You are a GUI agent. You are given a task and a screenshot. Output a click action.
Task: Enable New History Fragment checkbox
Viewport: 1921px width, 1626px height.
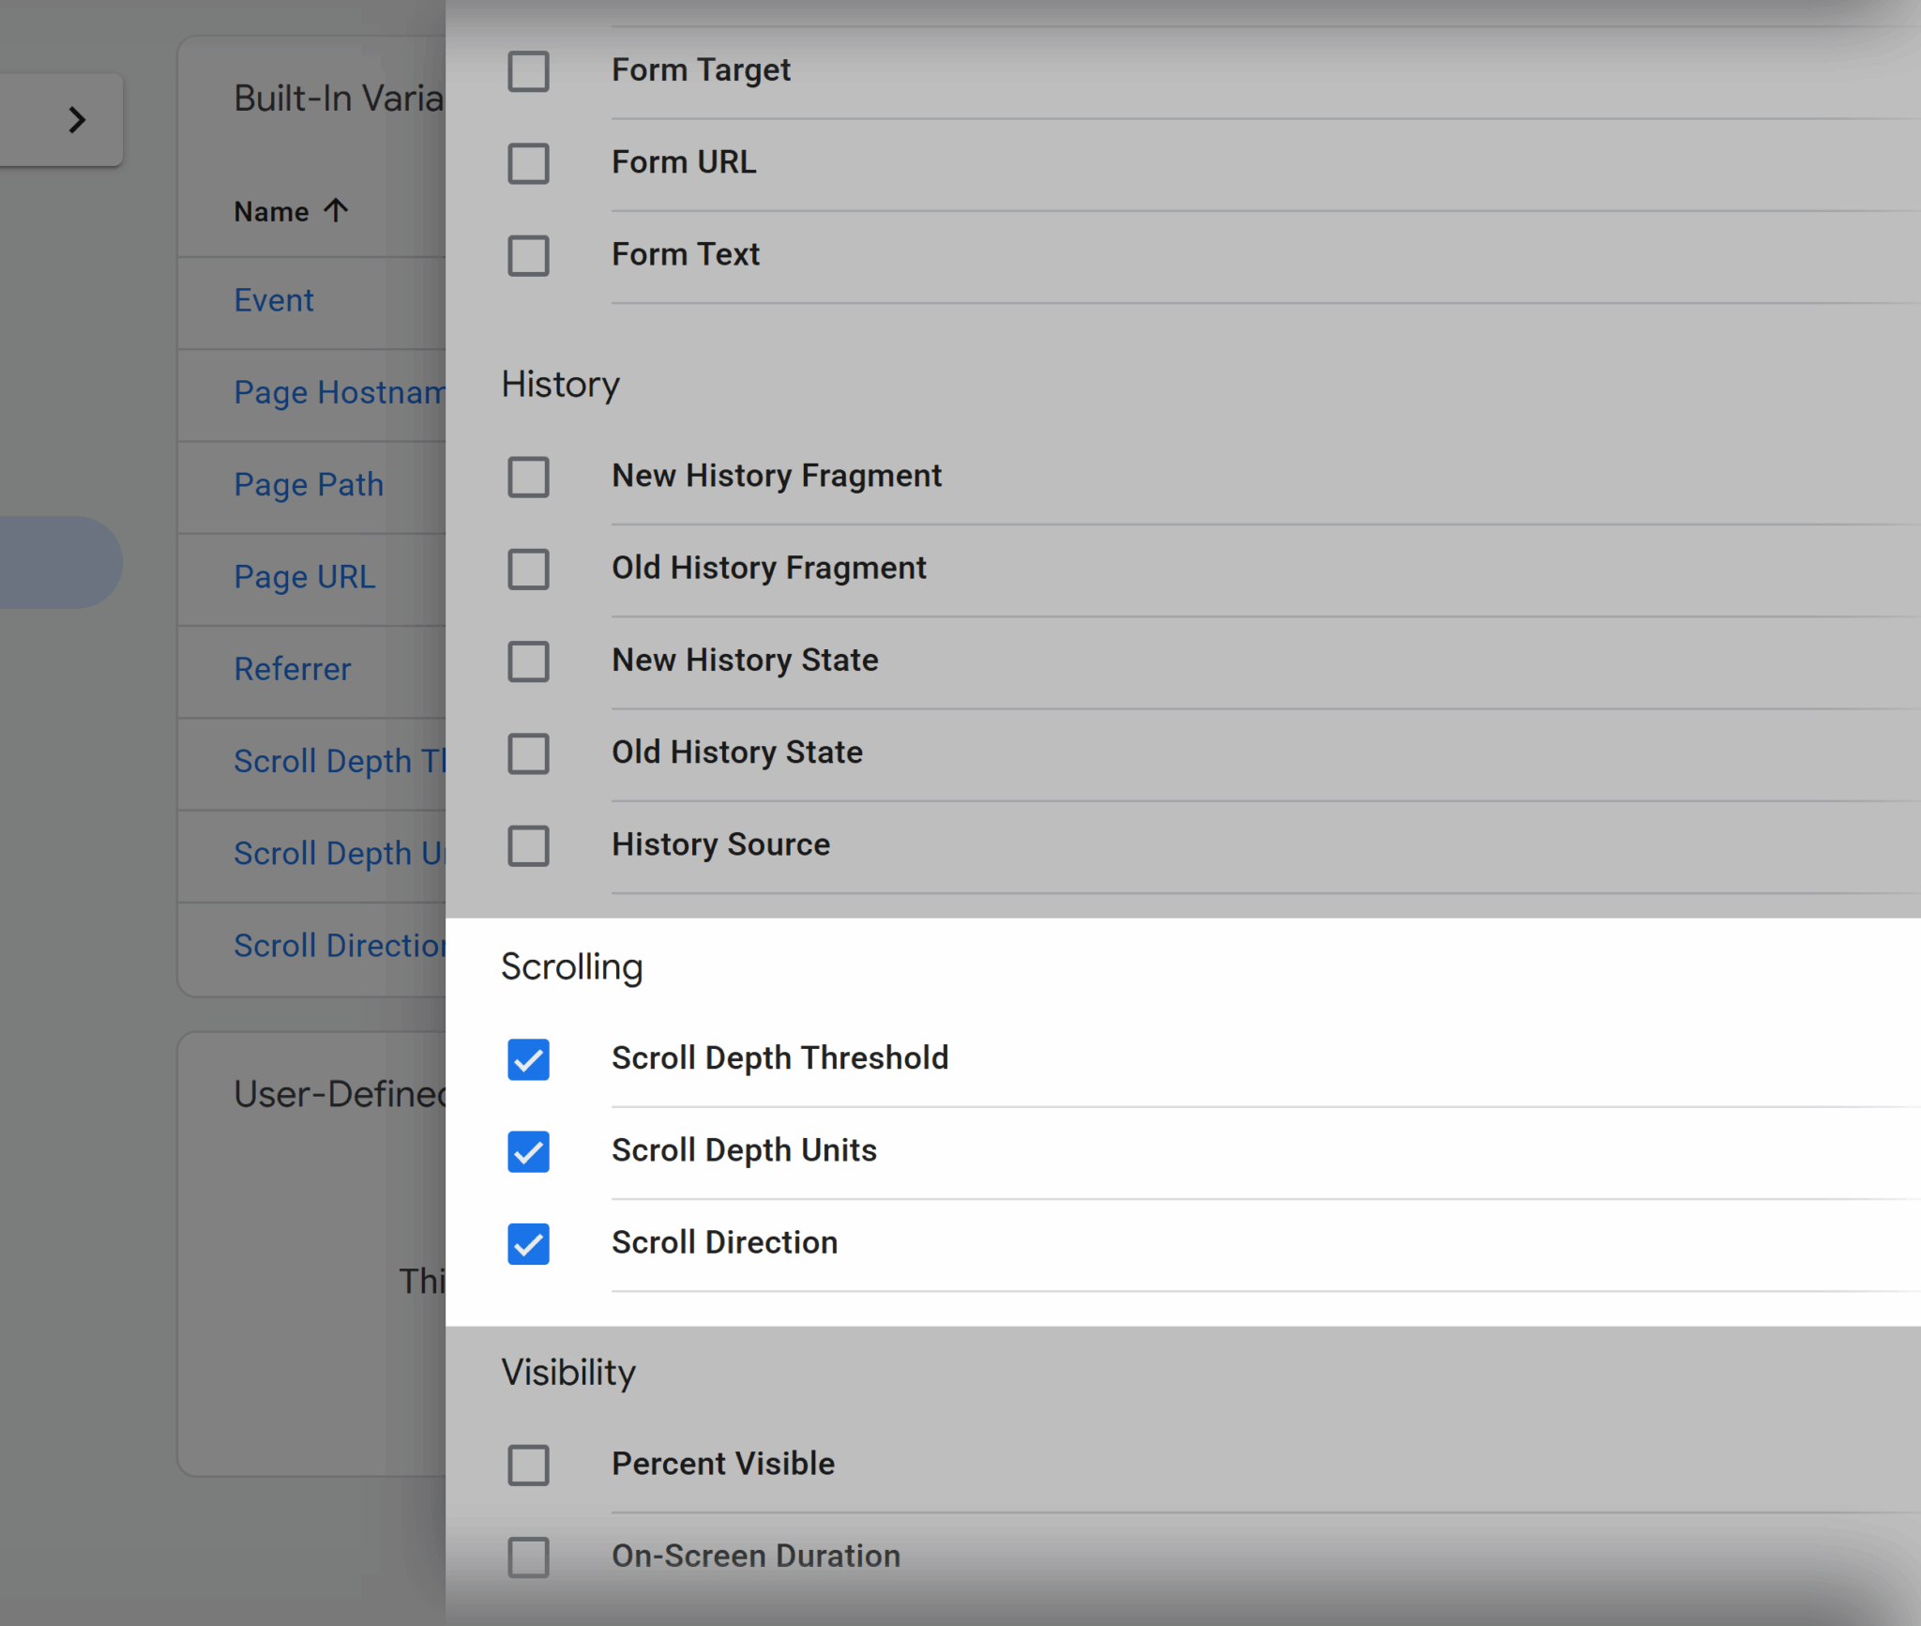pyautogui.click(x=528, y=477)
